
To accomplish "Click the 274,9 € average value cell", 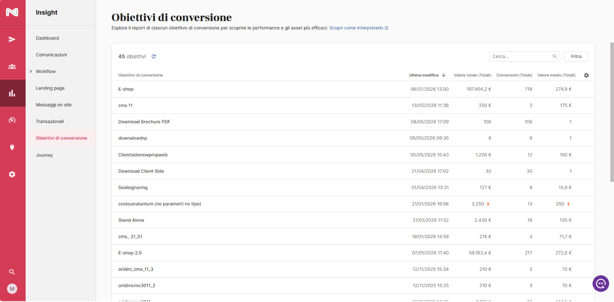I will click(564, 89).
